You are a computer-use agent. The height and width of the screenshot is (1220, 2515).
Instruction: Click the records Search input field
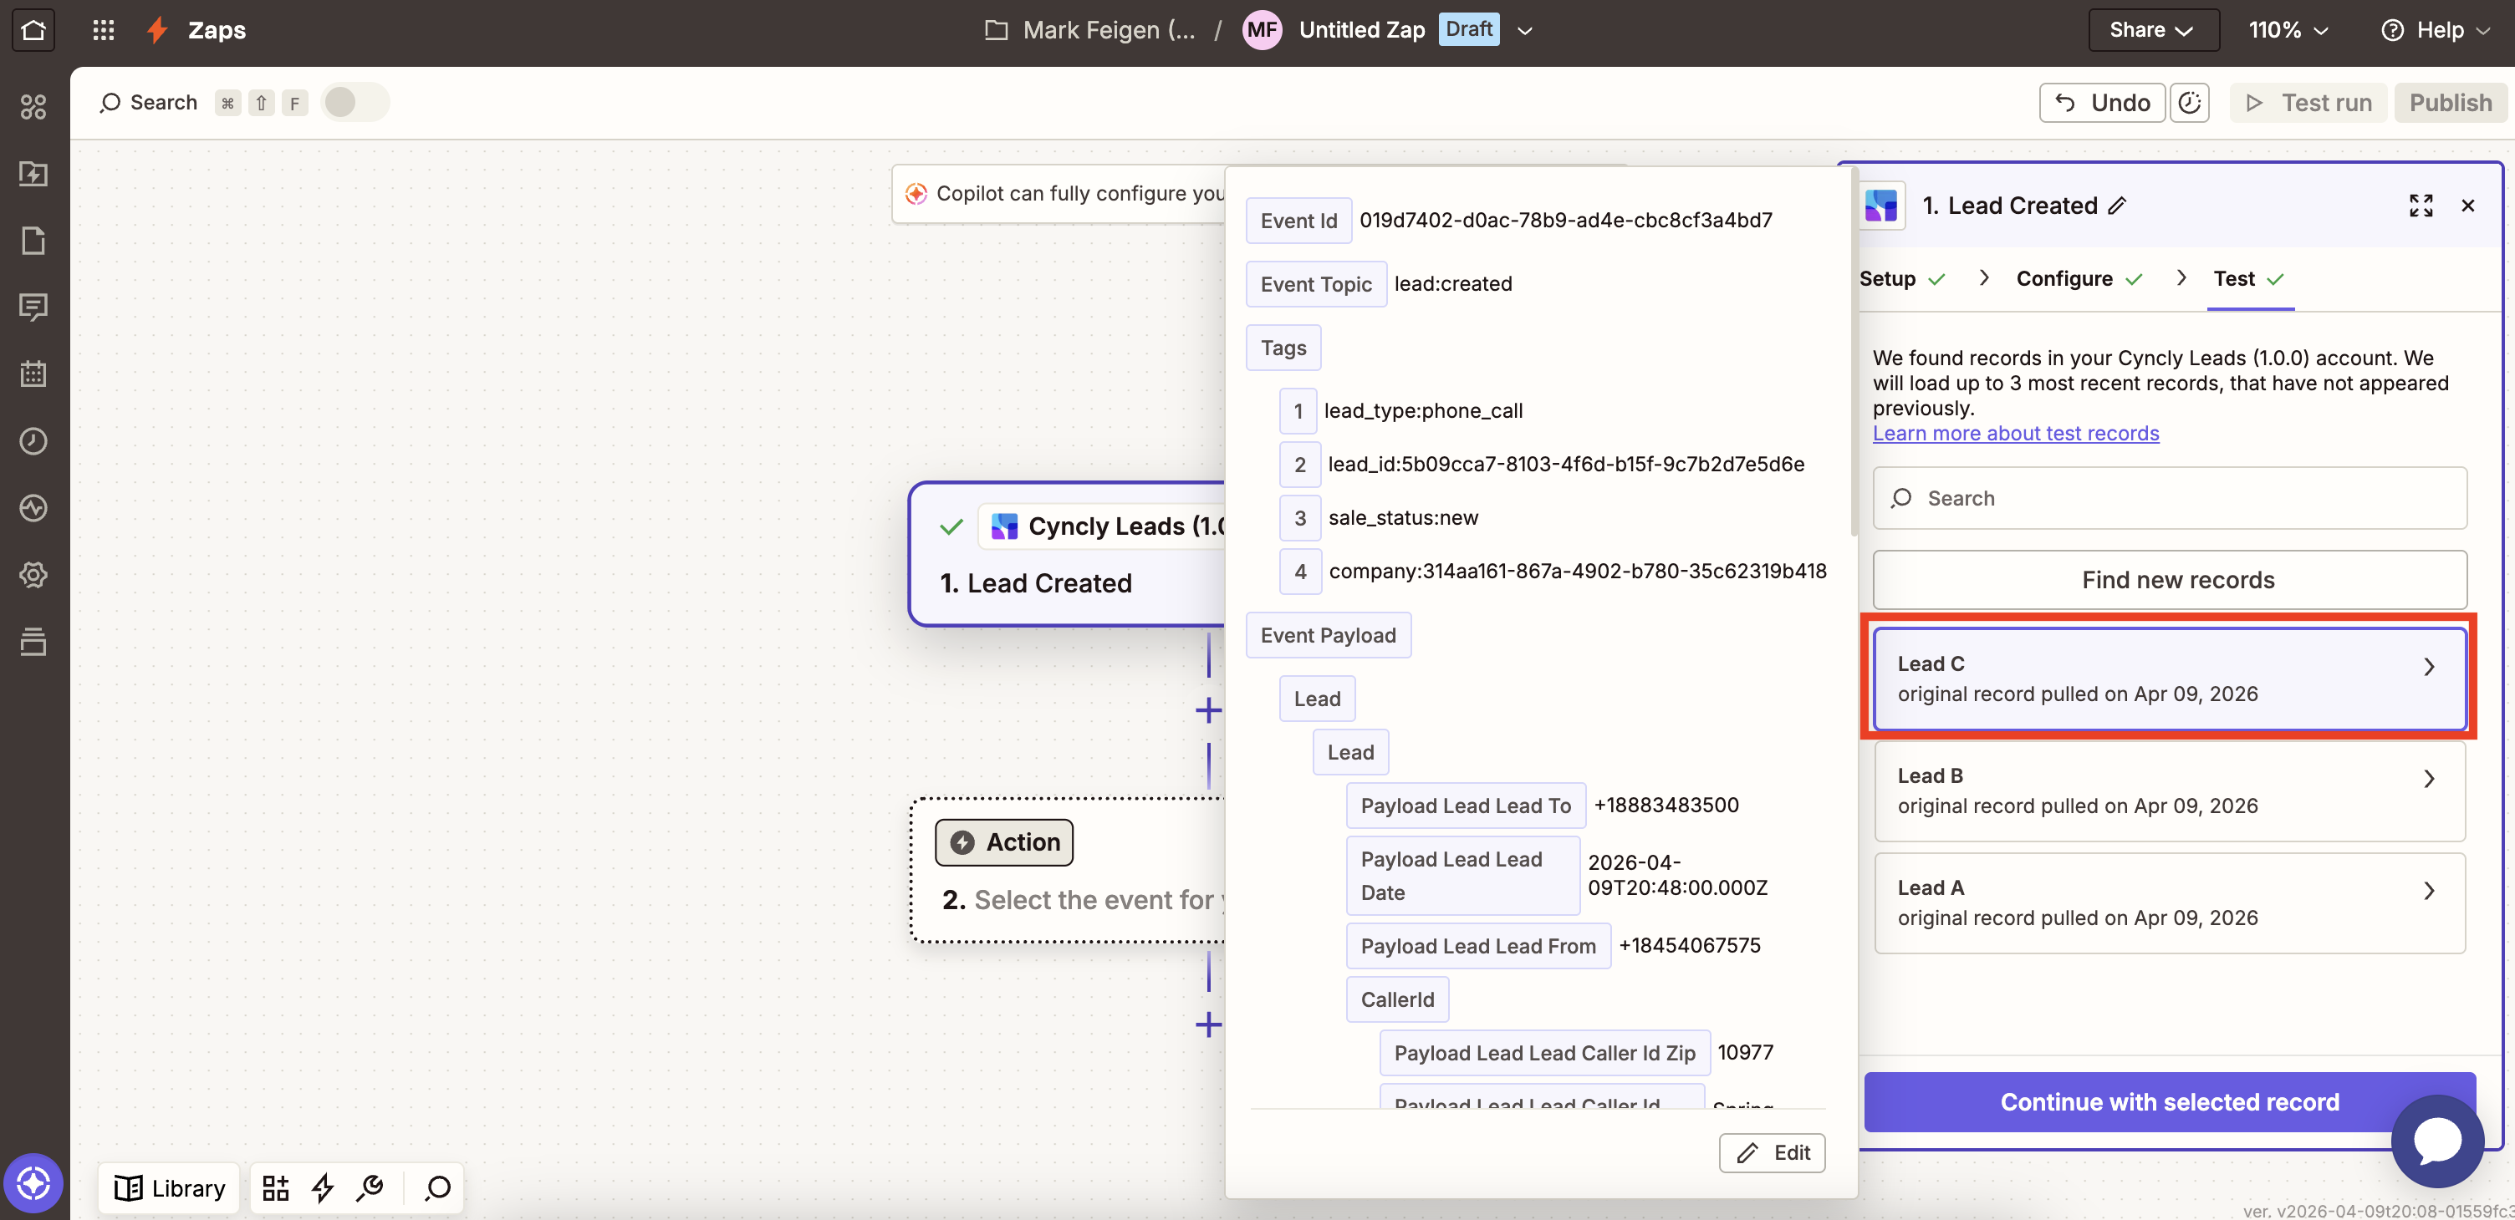2170,499
